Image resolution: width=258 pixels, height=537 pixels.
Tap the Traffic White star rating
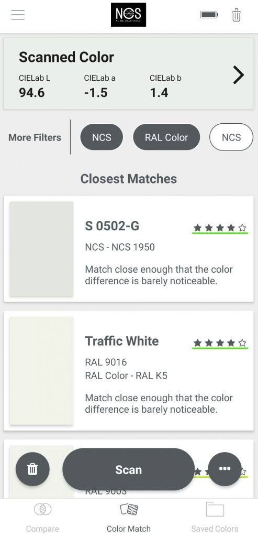(220, 343)
